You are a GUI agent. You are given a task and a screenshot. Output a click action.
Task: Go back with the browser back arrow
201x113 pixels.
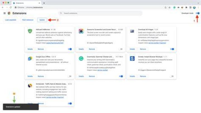pos(3,8)
